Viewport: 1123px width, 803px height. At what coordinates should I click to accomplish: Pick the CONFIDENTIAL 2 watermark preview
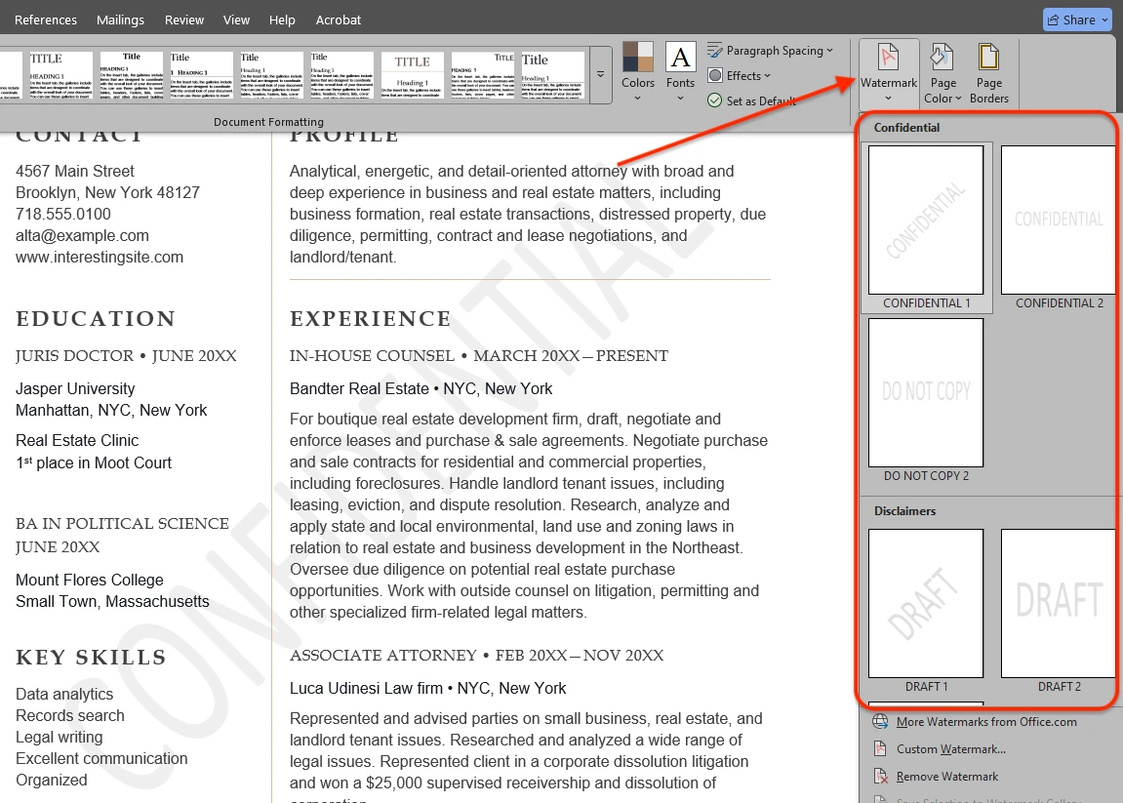coord(1059,221)
